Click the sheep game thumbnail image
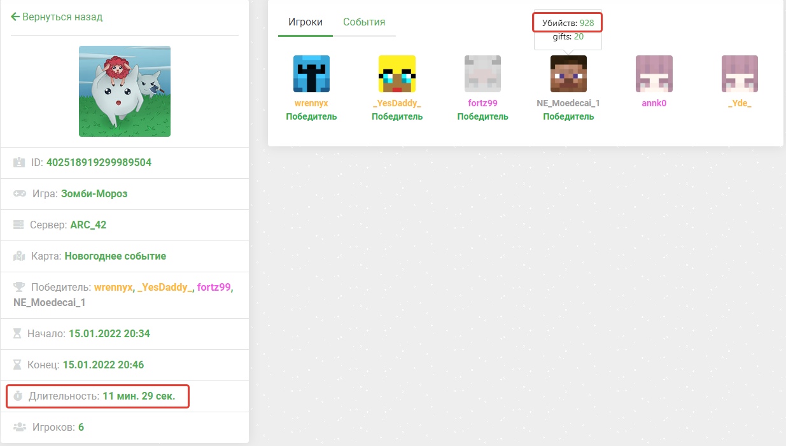 click(x=125, y=91)
